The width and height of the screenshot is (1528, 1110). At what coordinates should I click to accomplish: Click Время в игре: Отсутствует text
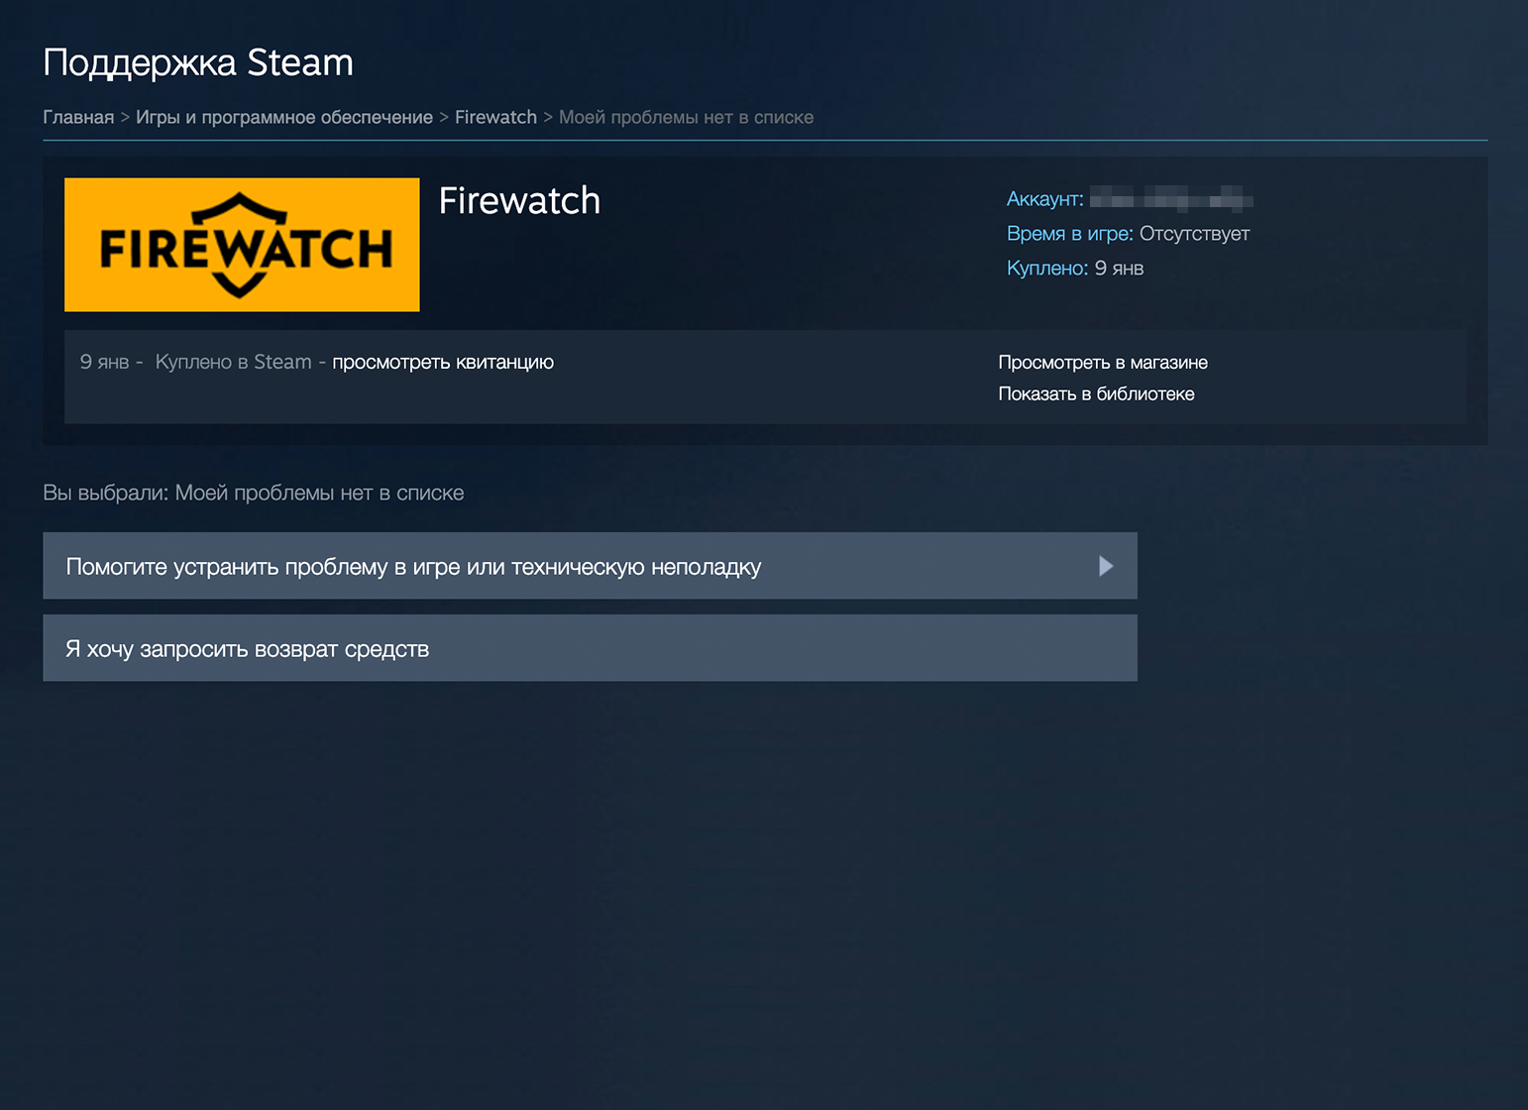click(1128, 234)
